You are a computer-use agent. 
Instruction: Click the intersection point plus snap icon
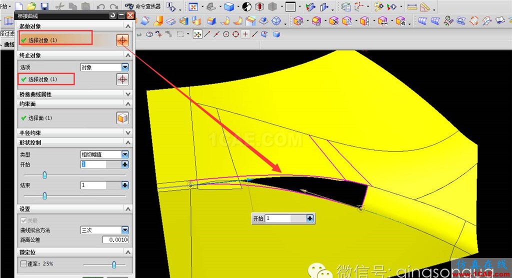tap(245, 34)
